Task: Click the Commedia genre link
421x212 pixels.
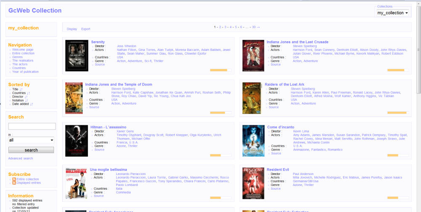Action: pyautogui.click(x=123, y=192)
